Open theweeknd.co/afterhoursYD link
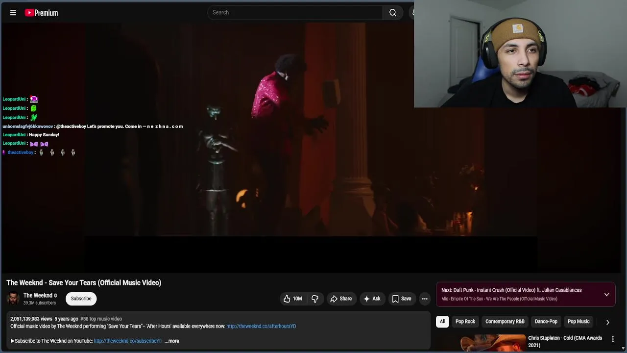The width and height of the screenshot is (627, 353). click(261, 326)
